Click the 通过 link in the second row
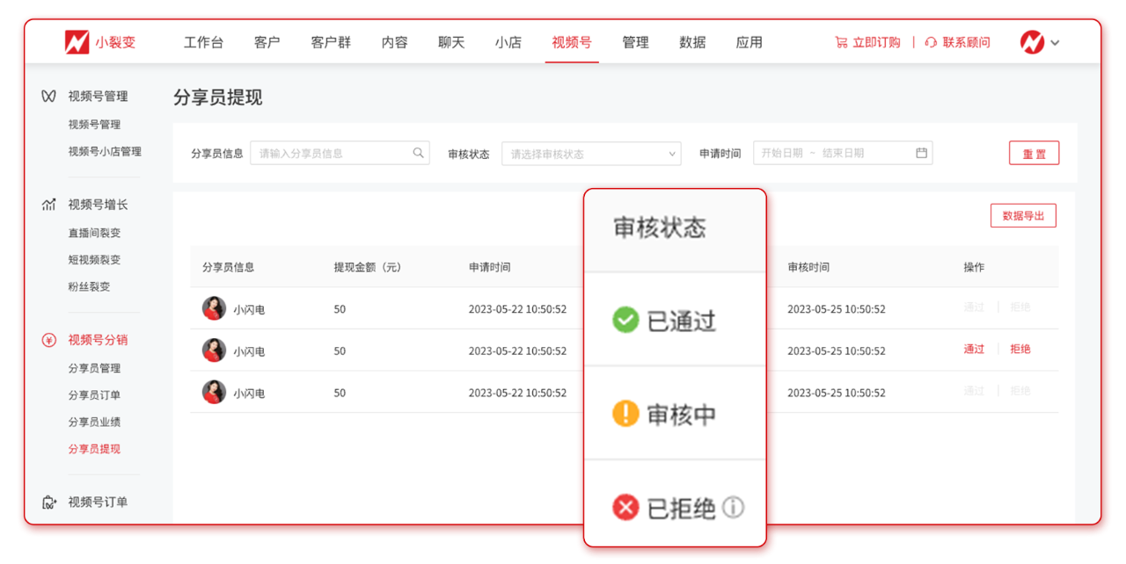The width and height of the screenshot is (1126, 564). click(974, 348)
